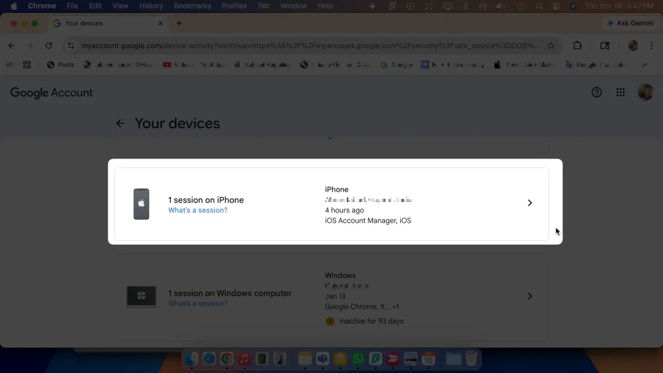Open Music app from the Dock
Image resolution: width=663 pixels, height=373 pixels.
tap(244, 359)
